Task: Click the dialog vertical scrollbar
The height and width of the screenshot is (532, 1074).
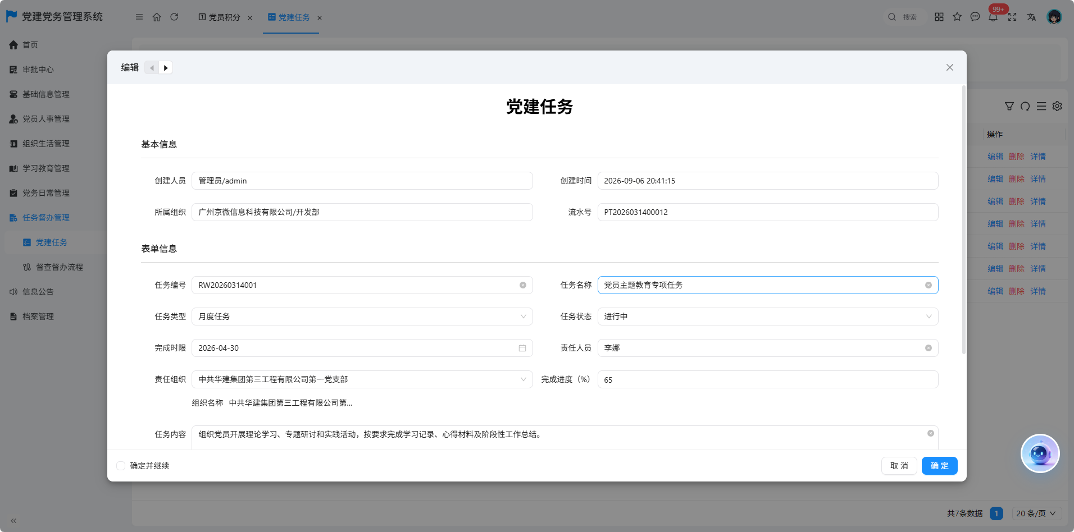Action: [964, 219]
